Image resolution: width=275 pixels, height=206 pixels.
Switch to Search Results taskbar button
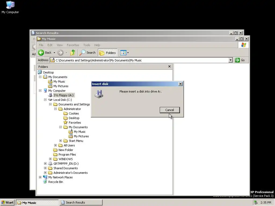[x=81, y=203]
